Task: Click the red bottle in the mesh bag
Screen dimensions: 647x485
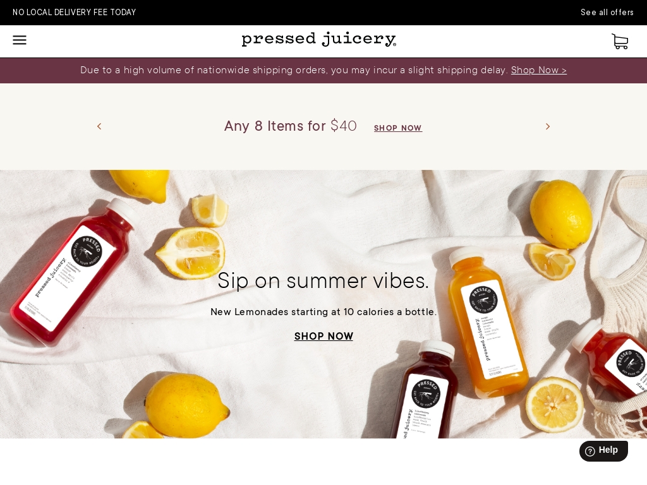Action: tap(611, 362)
